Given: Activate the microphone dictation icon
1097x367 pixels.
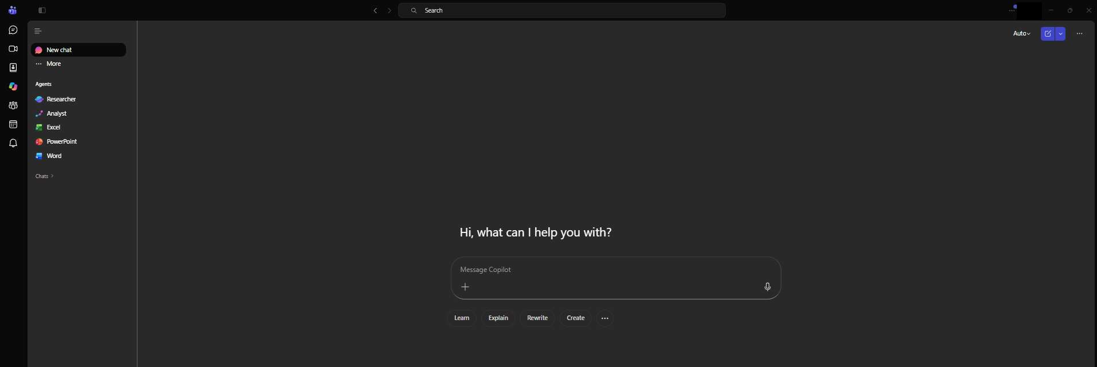Looking at the screenshot, I should click(x=768, y=287).
